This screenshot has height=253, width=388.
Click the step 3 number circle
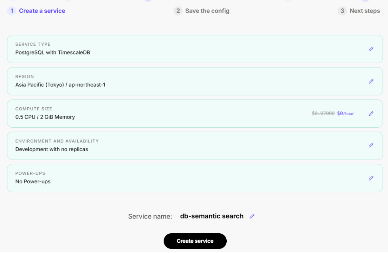click(x=342, y=11)
